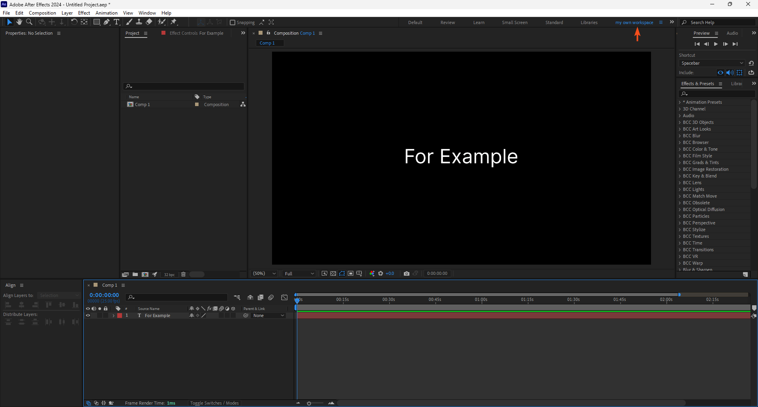Play the preview
This screenshot has height=407, width=758.
[x=716, y=44]
